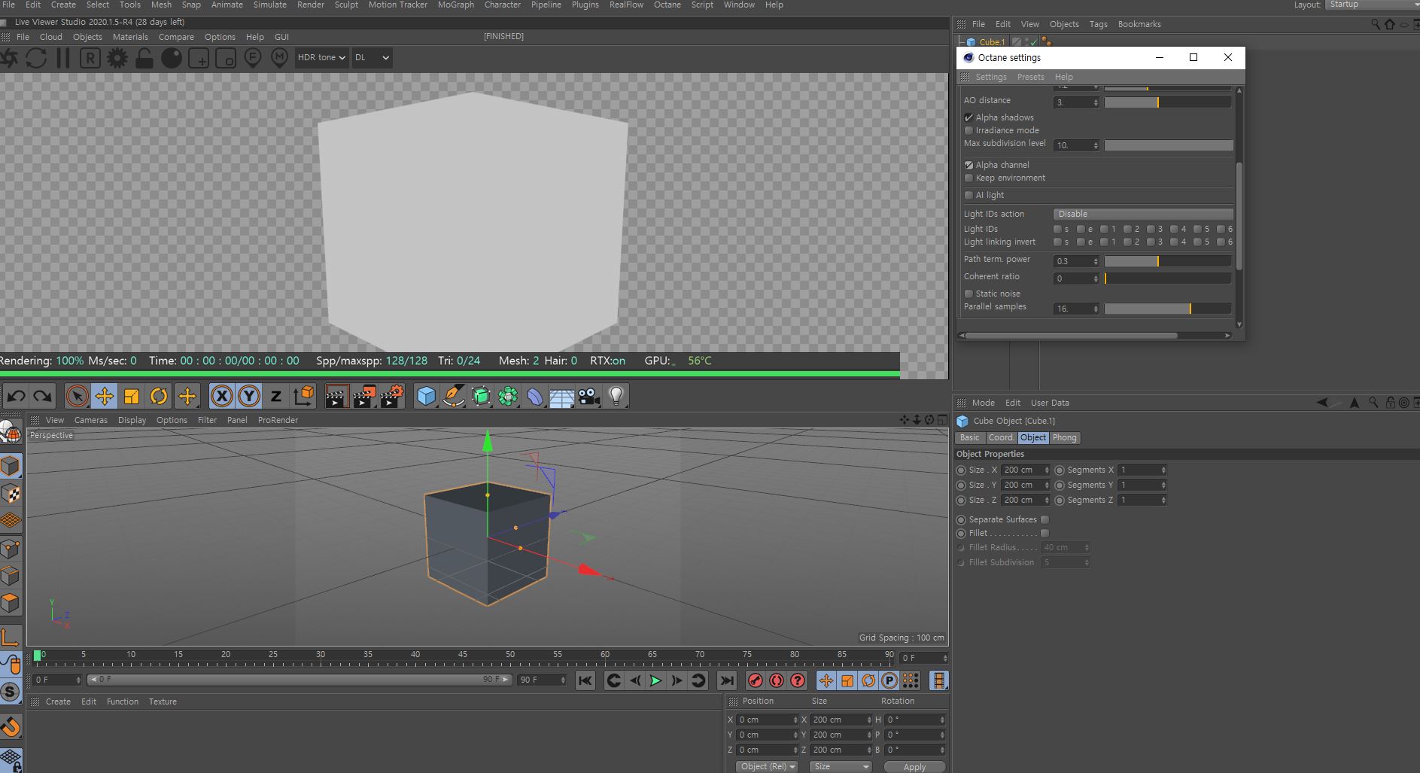
Task: Toggle Y axis lock
Action: coord(249,396)
